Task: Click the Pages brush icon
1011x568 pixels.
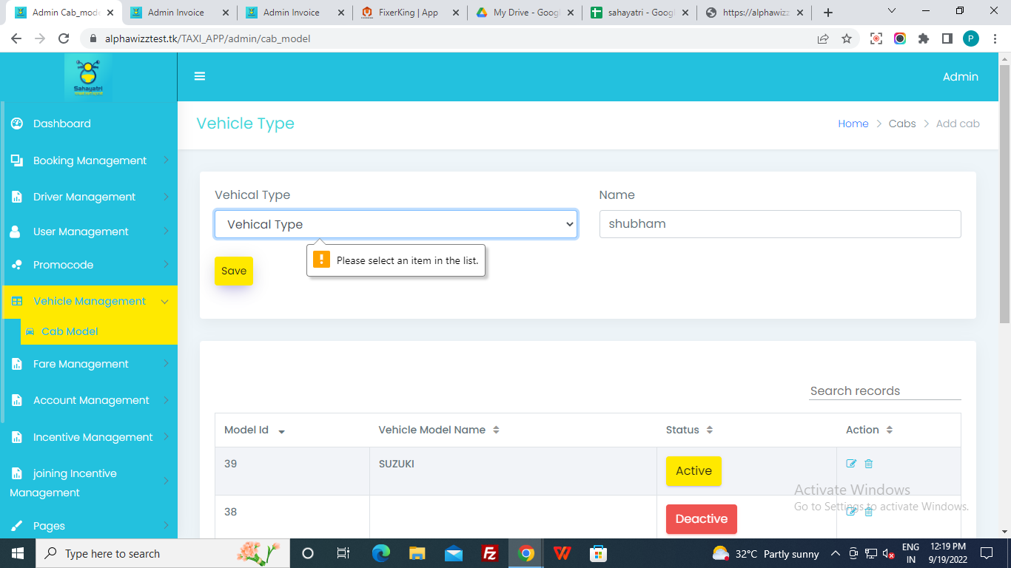Action: (x=16, y=526)
